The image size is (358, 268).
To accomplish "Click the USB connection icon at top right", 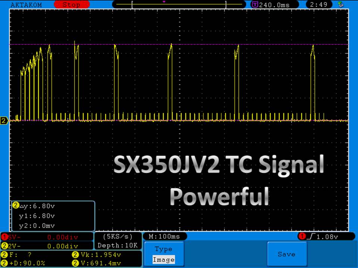I will pyautogui.click(x=340, y=5).
